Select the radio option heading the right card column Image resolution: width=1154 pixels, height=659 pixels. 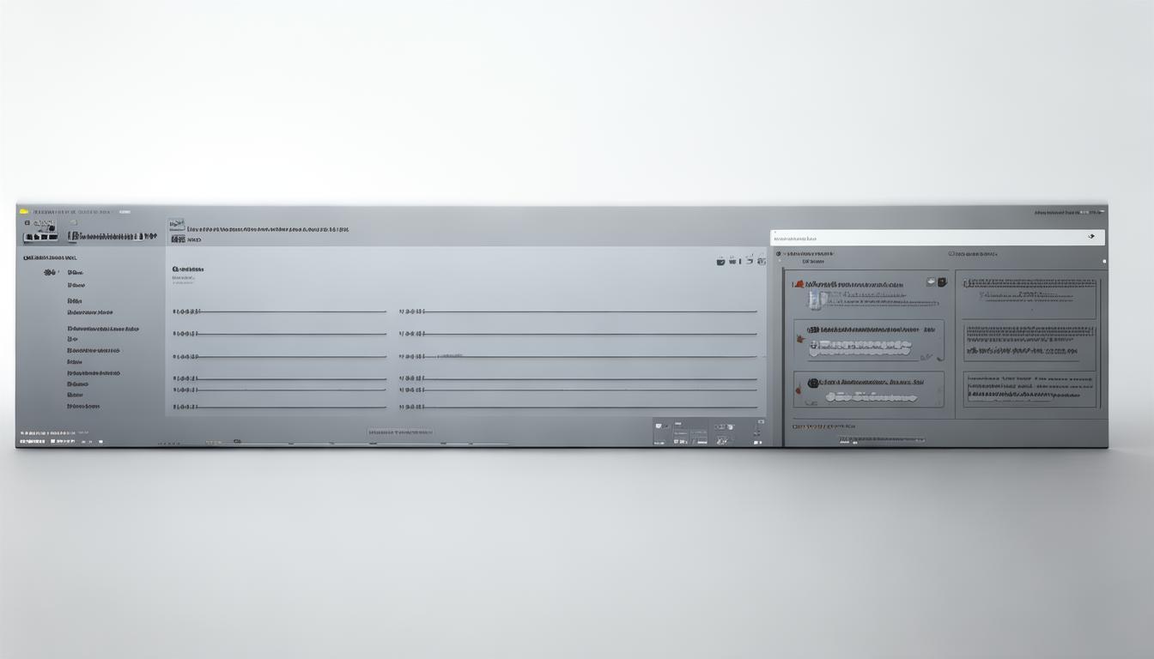[x=951, y=254]
